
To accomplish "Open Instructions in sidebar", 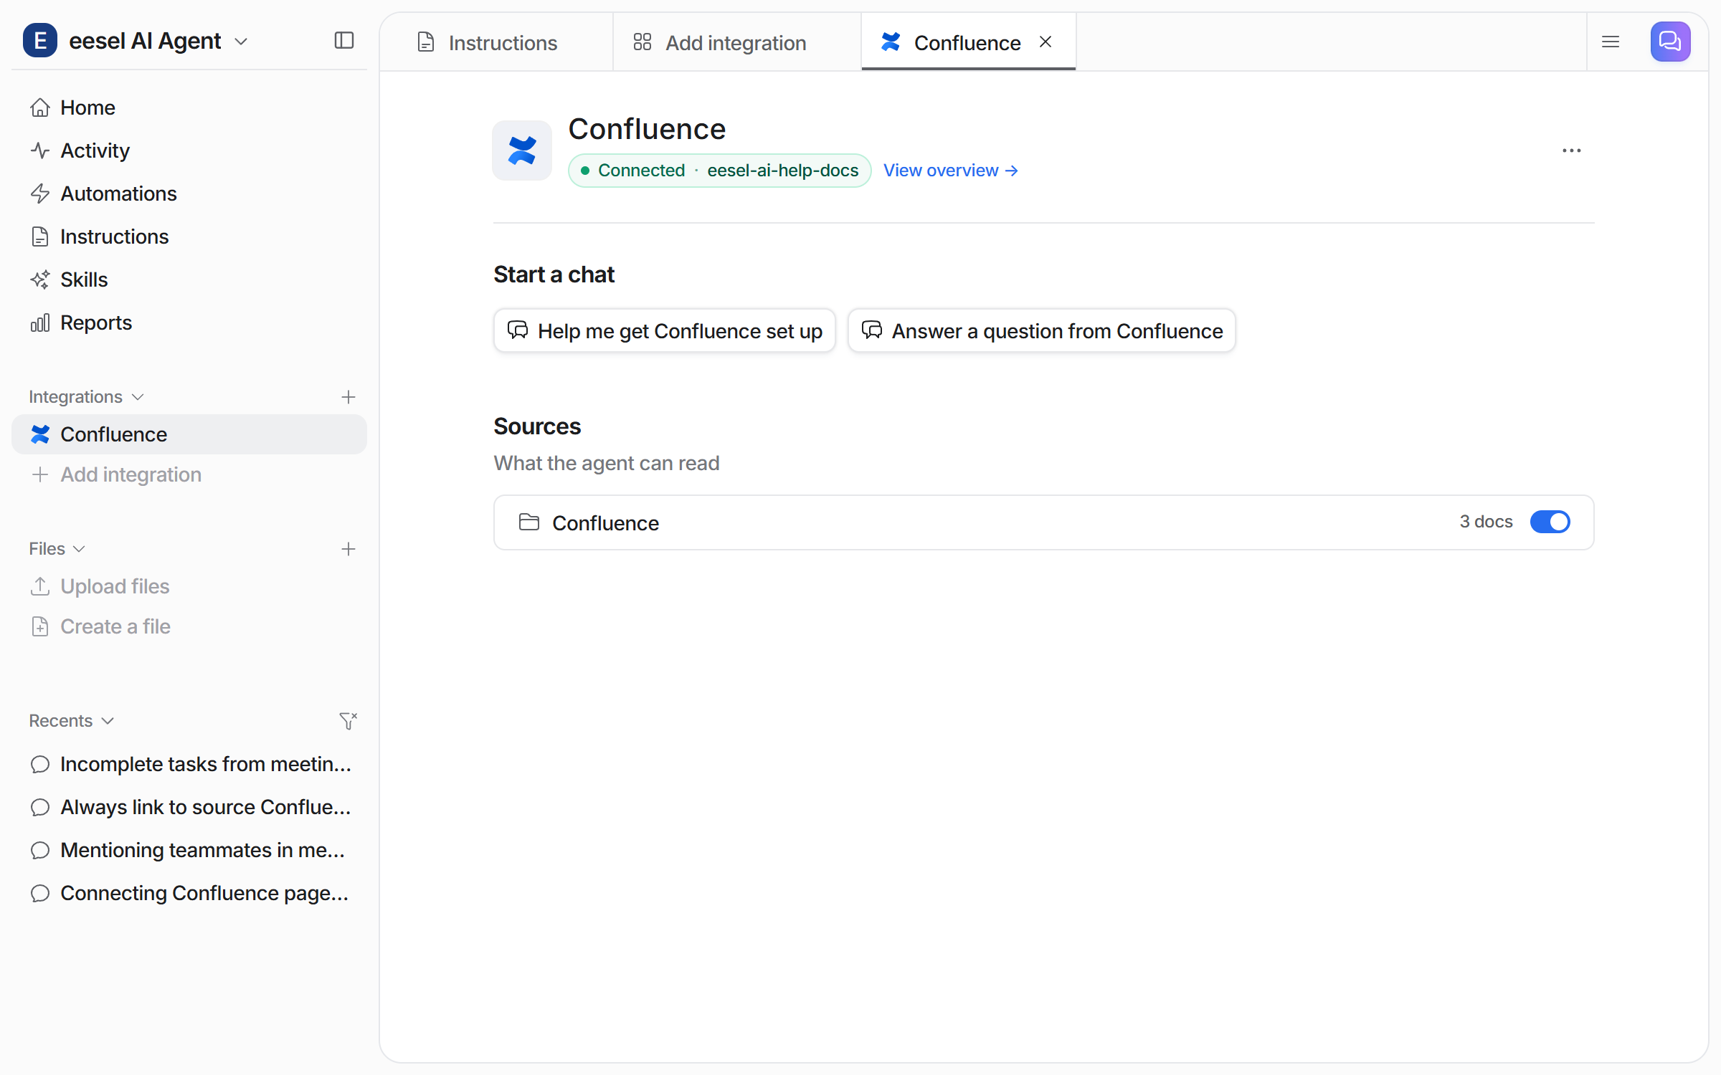I will pyautogui.click(x=189, y=236).
